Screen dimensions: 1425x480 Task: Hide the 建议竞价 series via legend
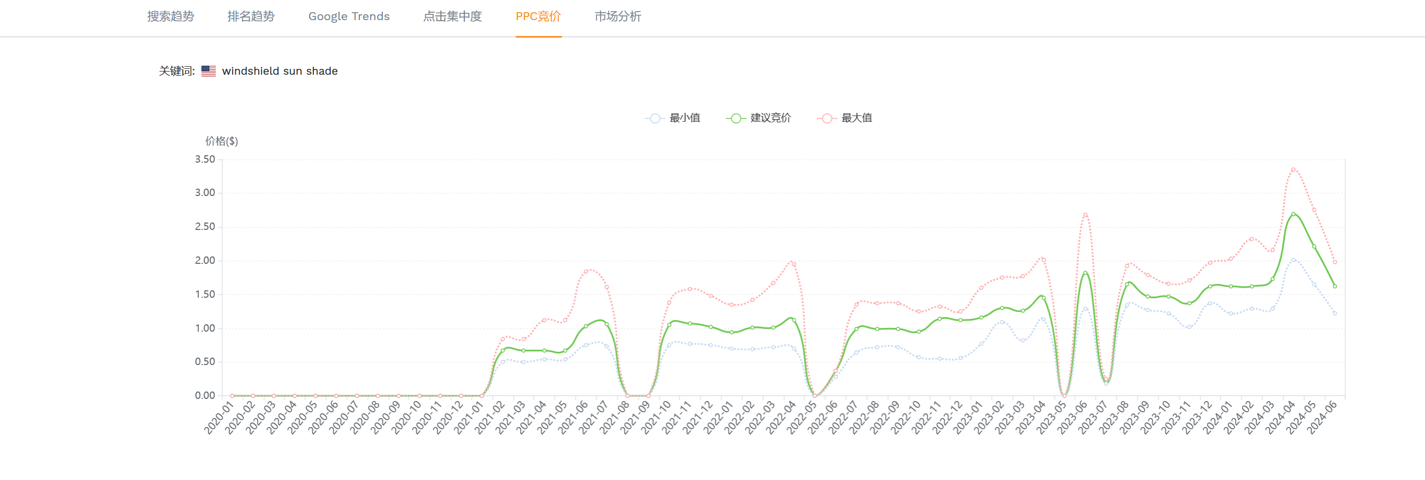click(x=759, y=118)
